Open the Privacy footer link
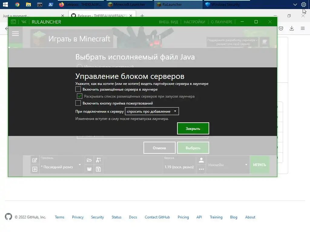The width and height of the screenshot is (310, 232). 78,217
